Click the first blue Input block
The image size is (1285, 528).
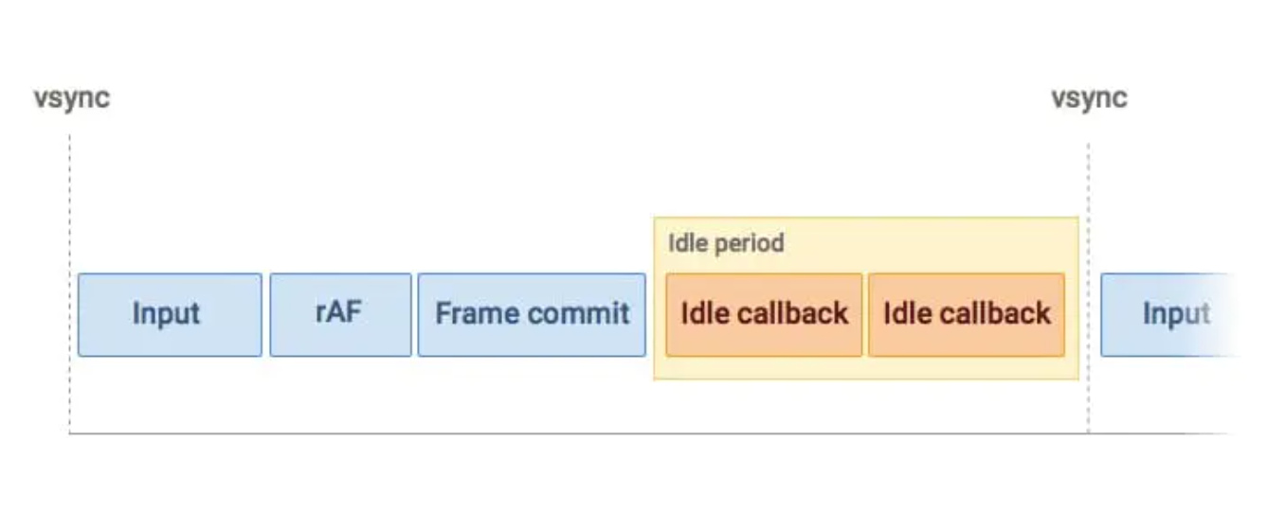click(x=170, y=315)
